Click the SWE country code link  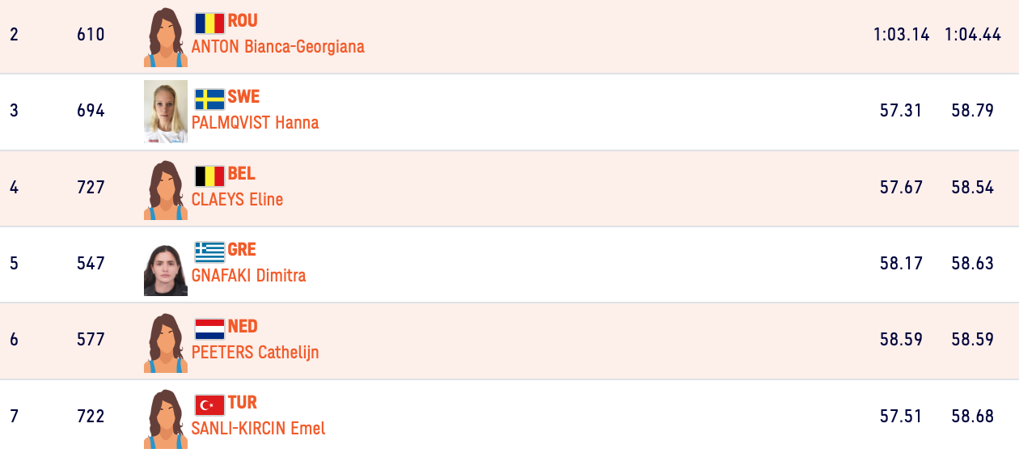click(243, 97)
